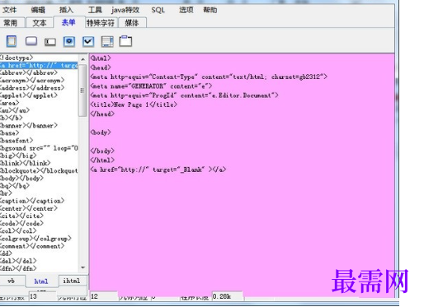The image size is (424, 307).
Task: Open the 编辑 menu
Action: pyautogui.click(x=38, y=10)
